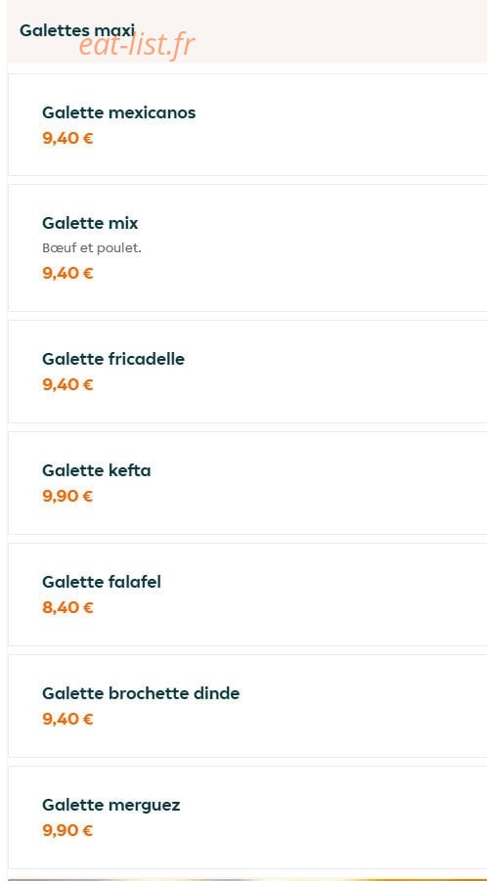Select the Galette mix title
487x881 pixels.
coord(90,223)
